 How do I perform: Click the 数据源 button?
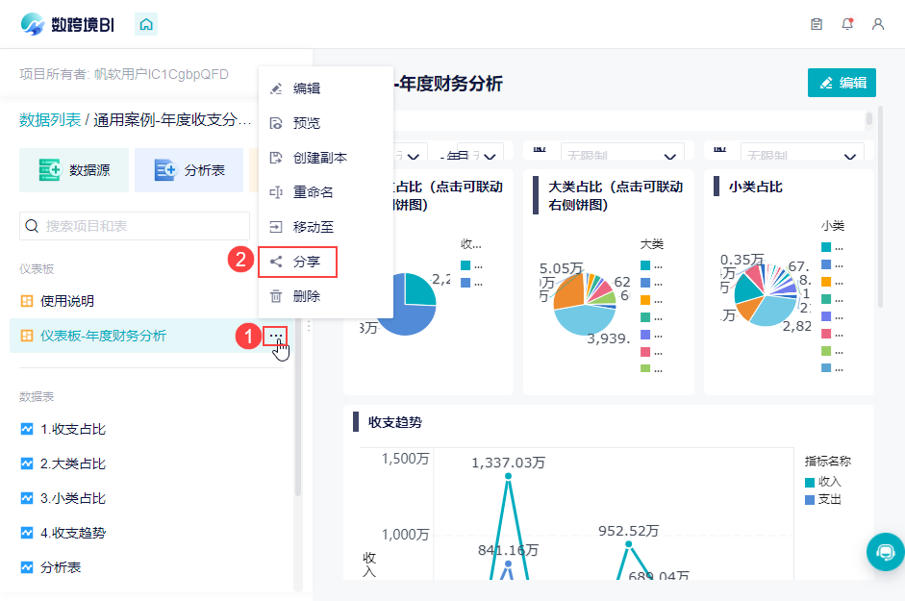(x=74, y=170)
